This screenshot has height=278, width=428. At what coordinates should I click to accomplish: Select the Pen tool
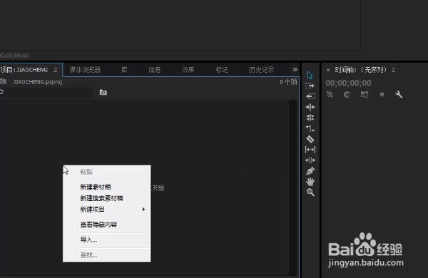coord(310,171)
